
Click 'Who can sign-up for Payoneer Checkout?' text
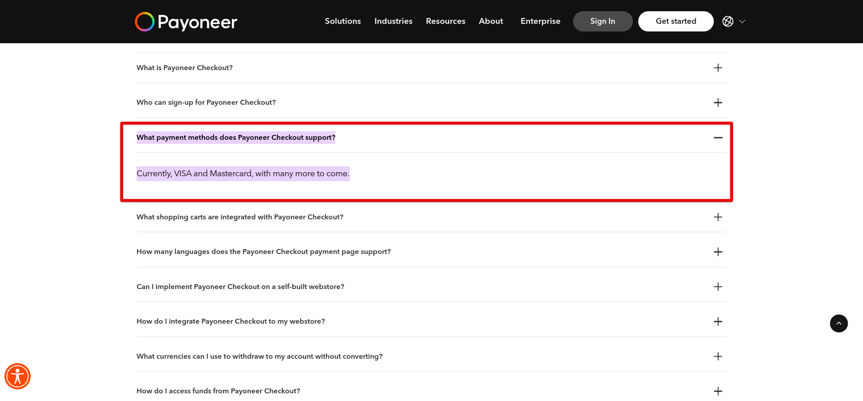click(206, 102)
